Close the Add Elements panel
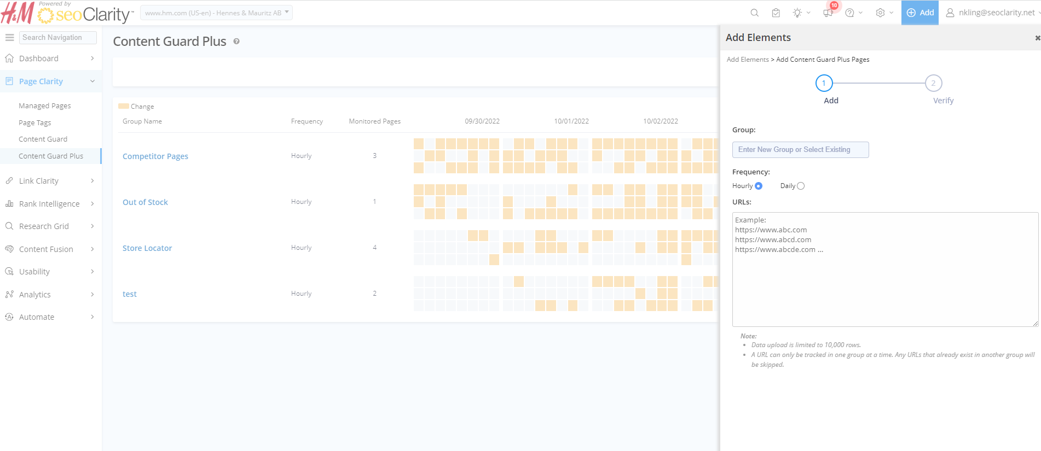The image size is (1041, 451). pyautogui.click(x=1037, y=38)
